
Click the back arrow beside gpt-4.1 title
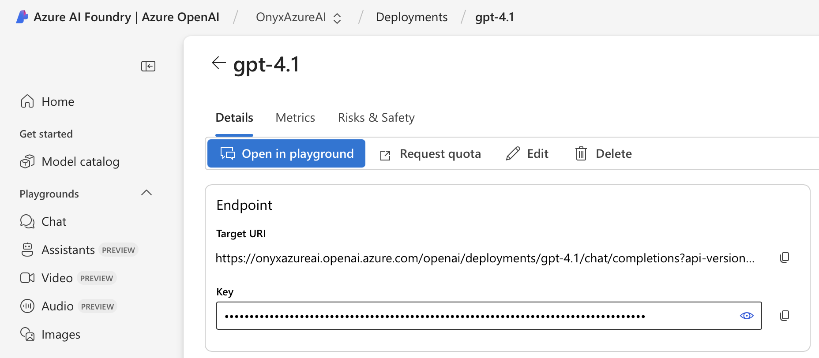click(x=218, y=63)
